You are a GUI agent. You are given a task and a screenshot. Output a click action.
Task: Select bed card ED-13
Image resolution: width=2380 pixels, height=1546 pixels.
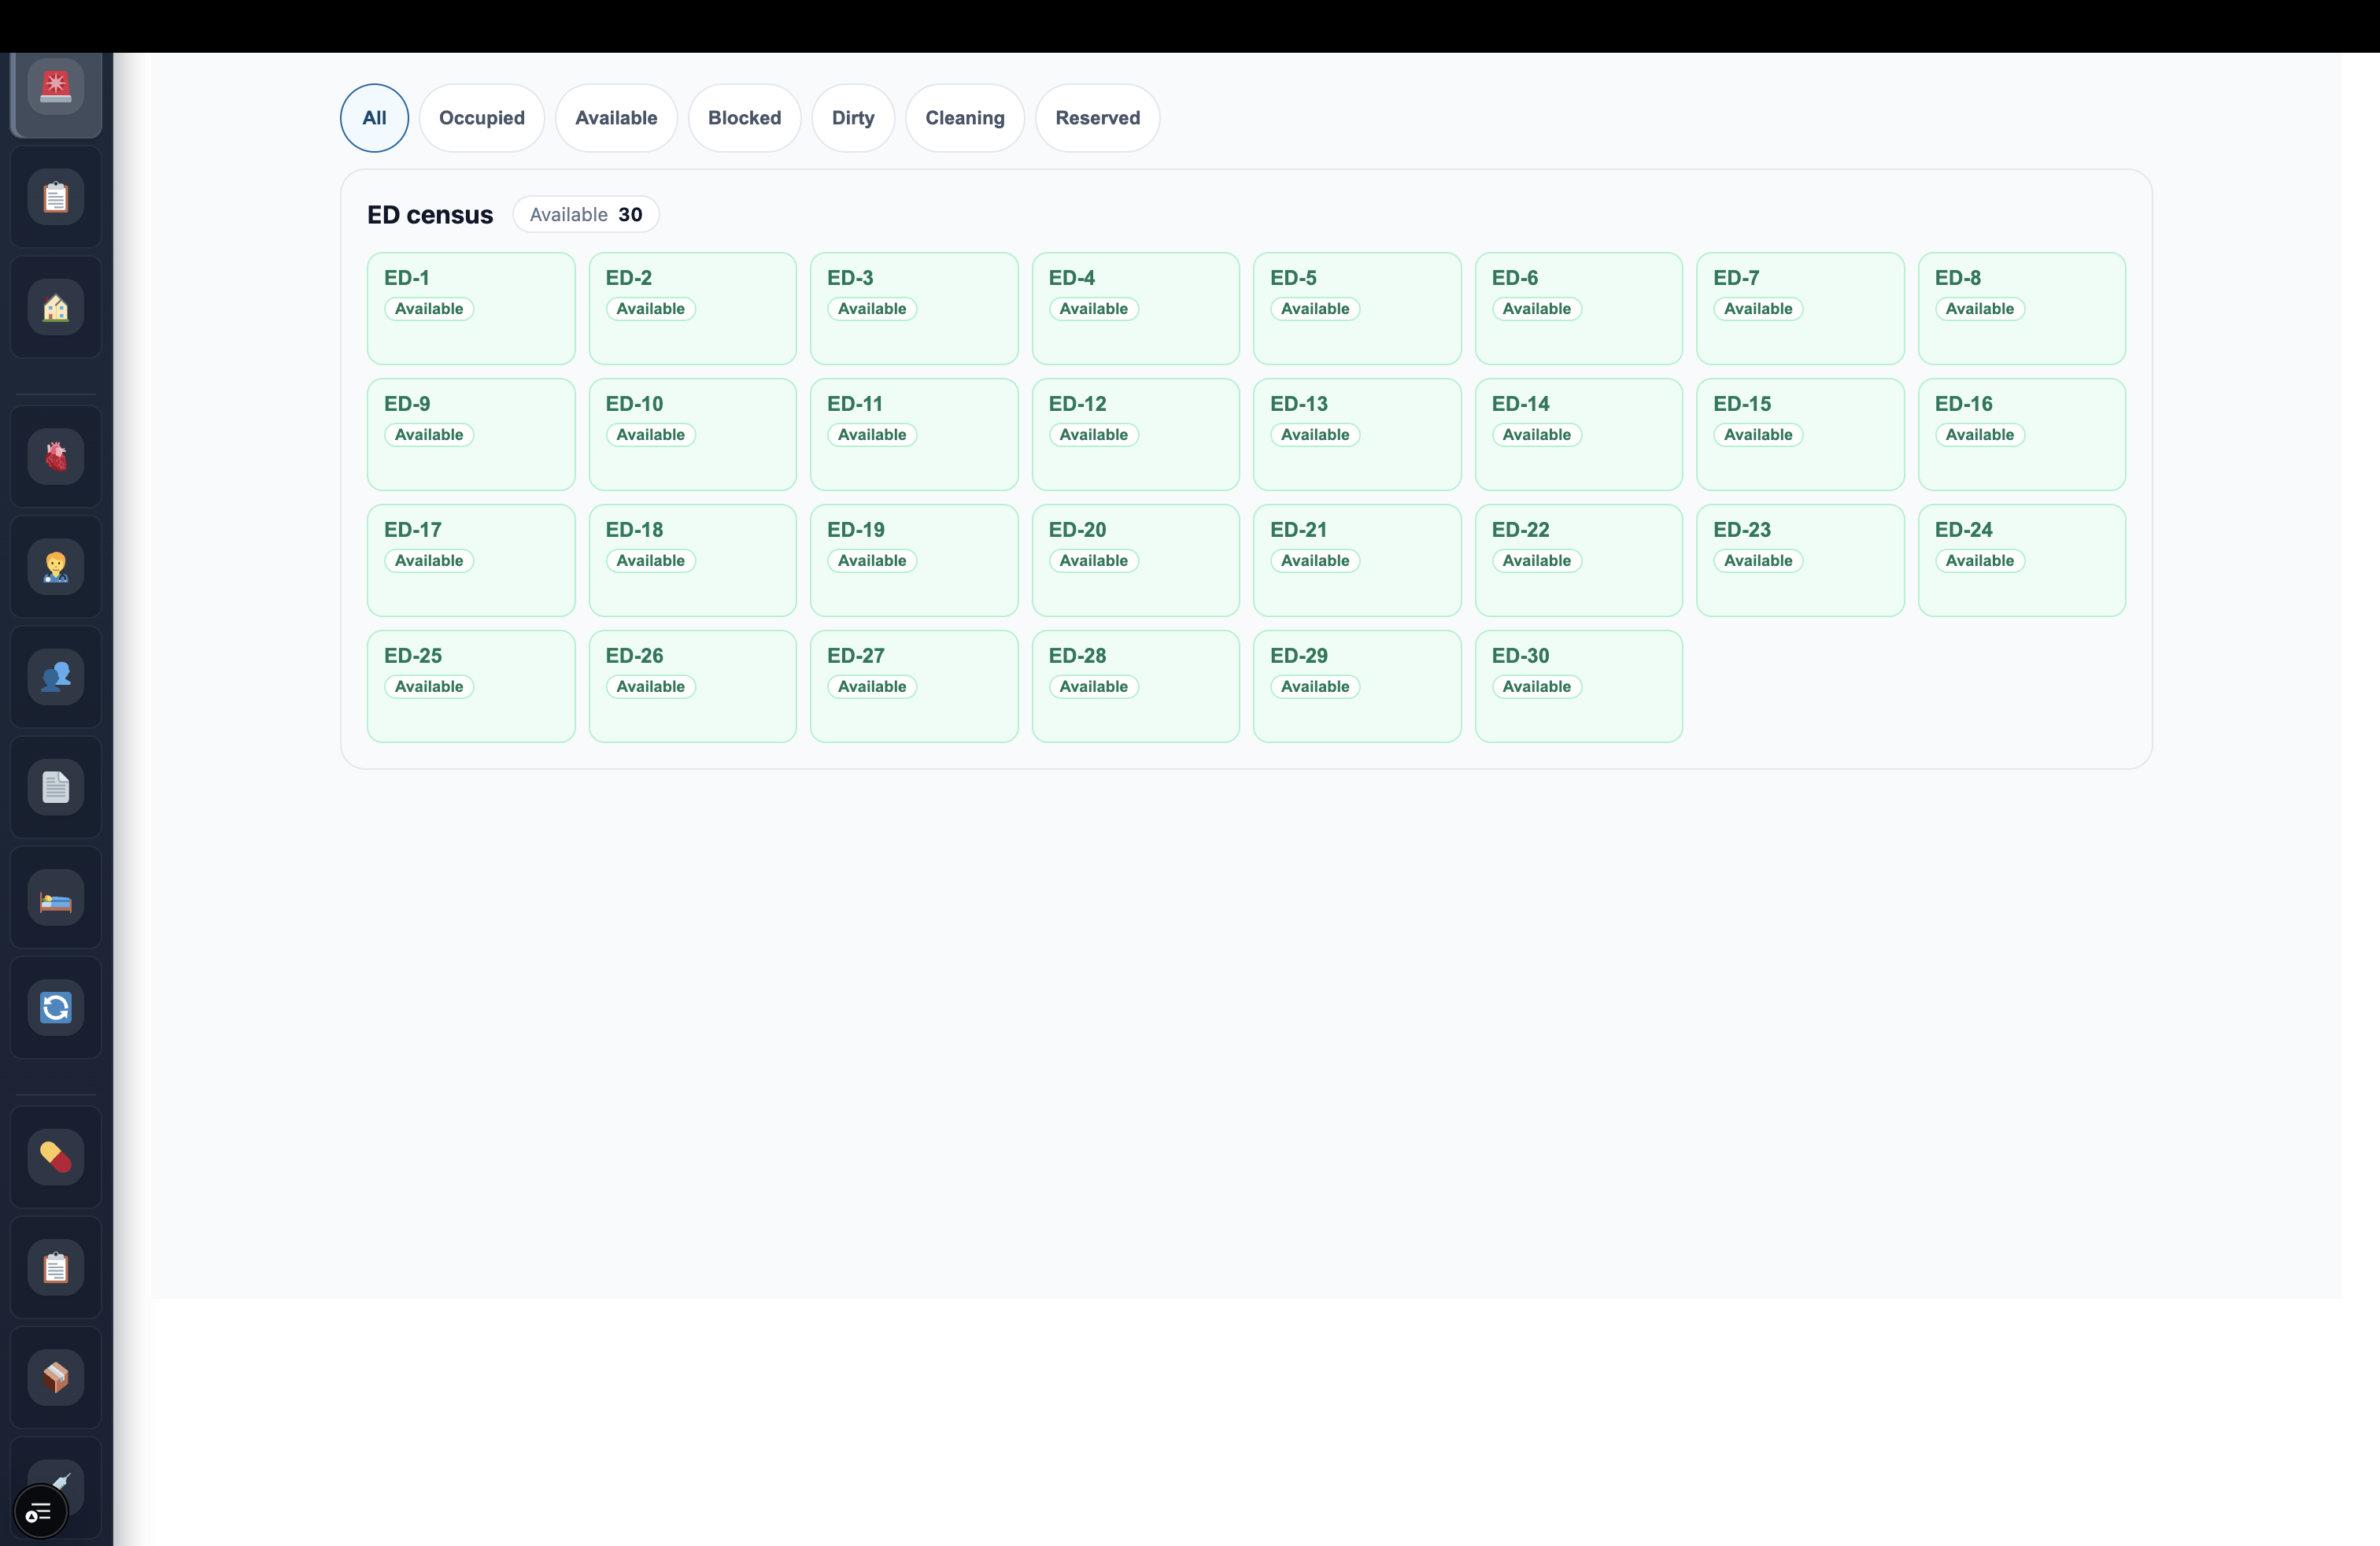(1357, 434)
